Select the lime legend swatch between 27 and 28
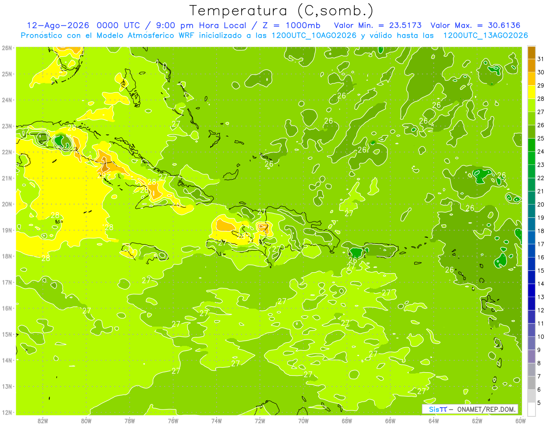The width and height of the screenshot is (553, 427). (531, 105)
